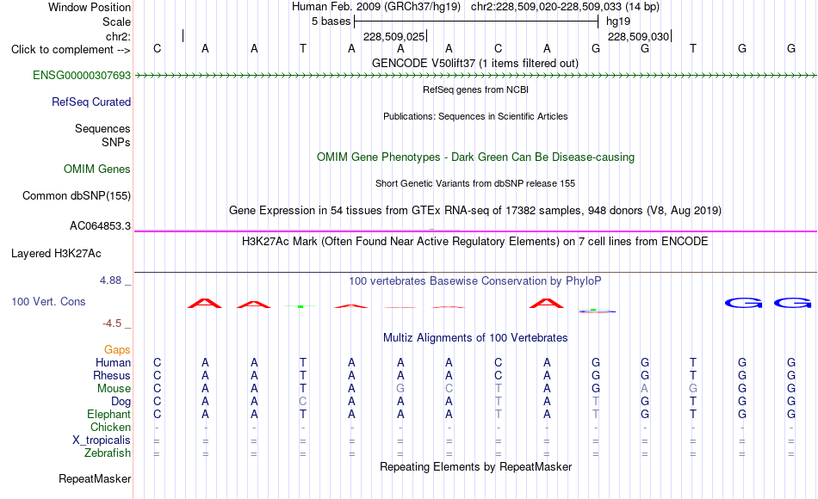The width and height of the screenshot is (818, 499).
Task: Open the RefSeq Curated track label
Action: point(91,102)
